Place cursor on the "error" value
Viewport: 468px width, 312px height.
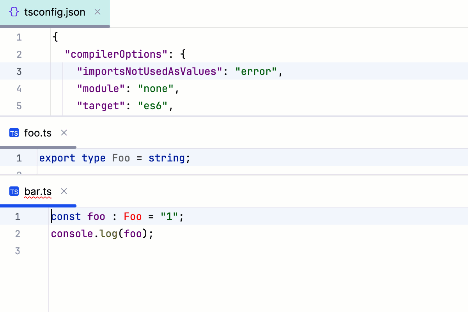[x=255, y=71]
